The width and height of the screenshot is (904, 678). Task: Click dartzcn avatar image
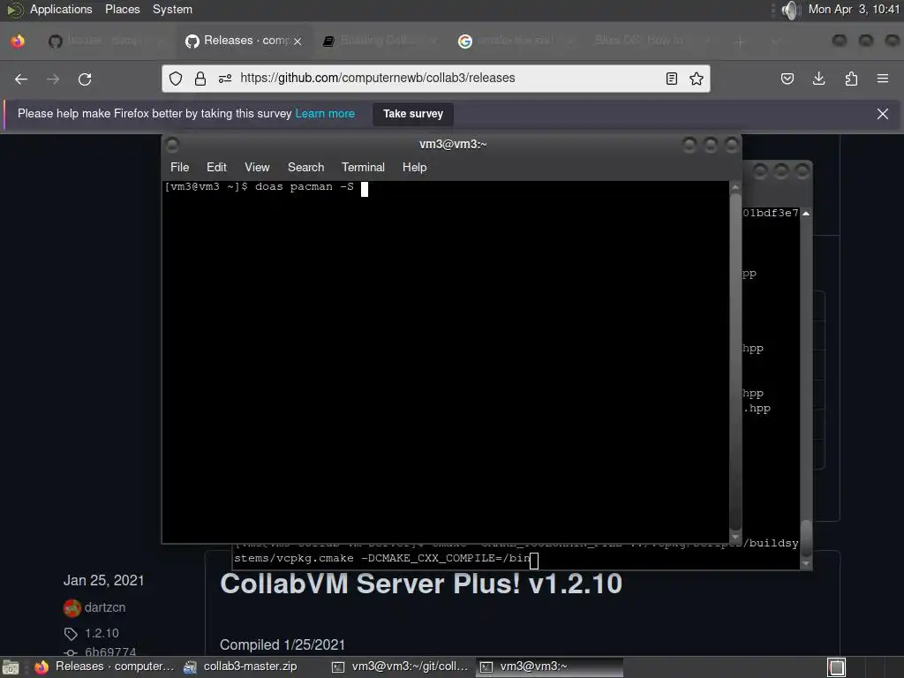[72, 608]
